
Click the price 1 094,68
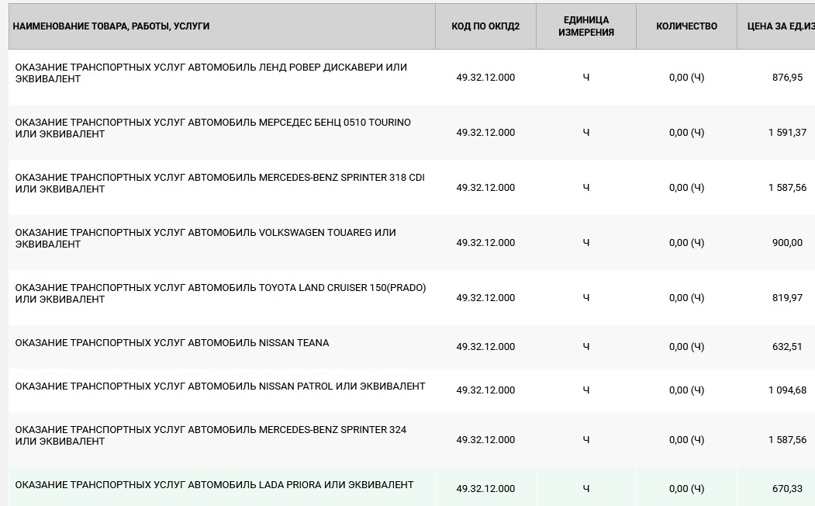(x=787, y=390)
